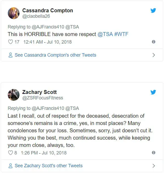Open Zachary Scott's profile avatar
Screen dimensions: 164x173
pos(14,95)
